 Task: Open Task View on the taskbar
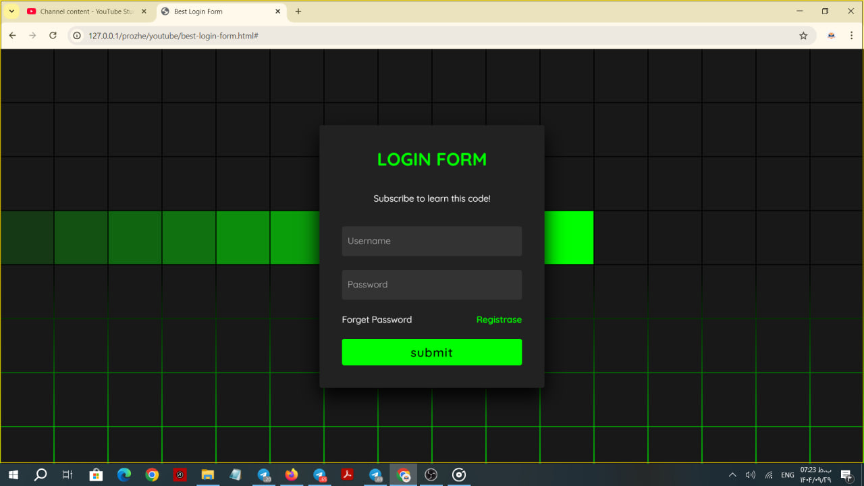[x=67, y=475]
